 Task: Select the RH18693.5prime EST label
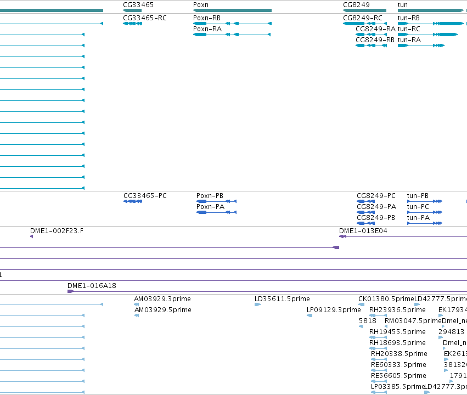pos(397,343)
